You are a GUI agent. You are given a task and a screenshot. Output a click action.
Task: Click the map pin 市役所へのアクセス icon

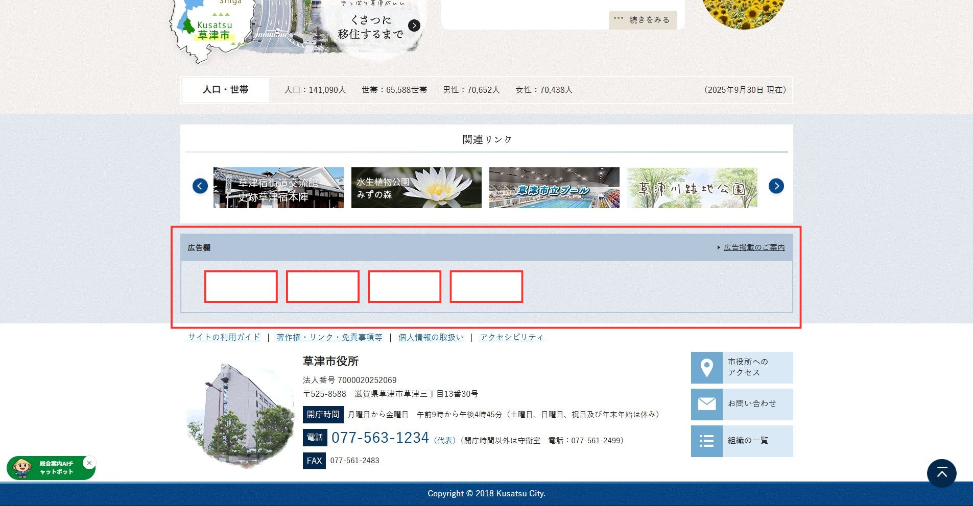(707, 368)
